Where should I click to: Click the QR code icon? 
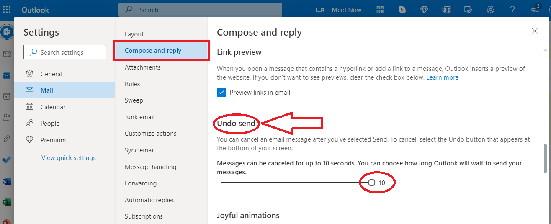point(380,10)
